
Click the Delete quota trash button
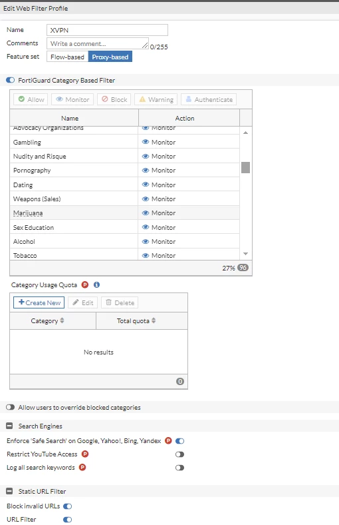click(120, 302)
